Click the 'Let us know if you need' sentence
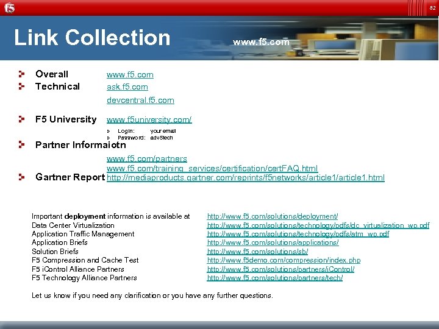 [x=152, y=295]
